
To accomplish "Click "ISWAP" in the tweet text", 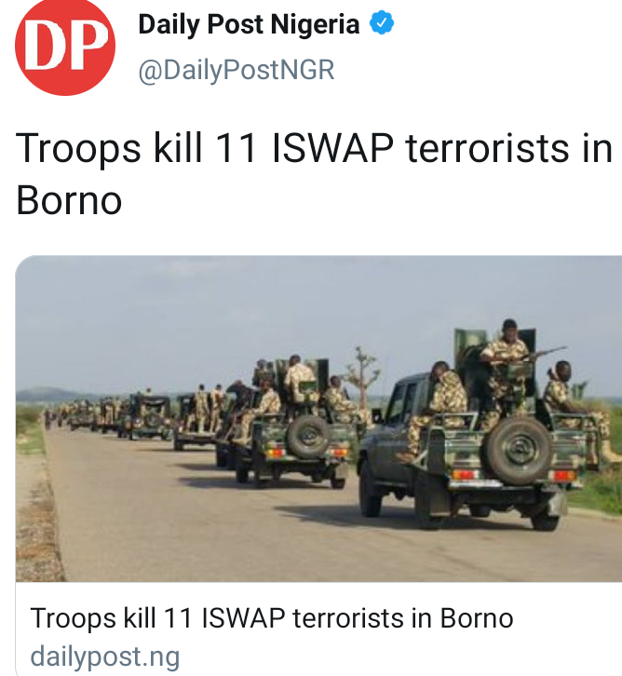I will click(332, 149).
